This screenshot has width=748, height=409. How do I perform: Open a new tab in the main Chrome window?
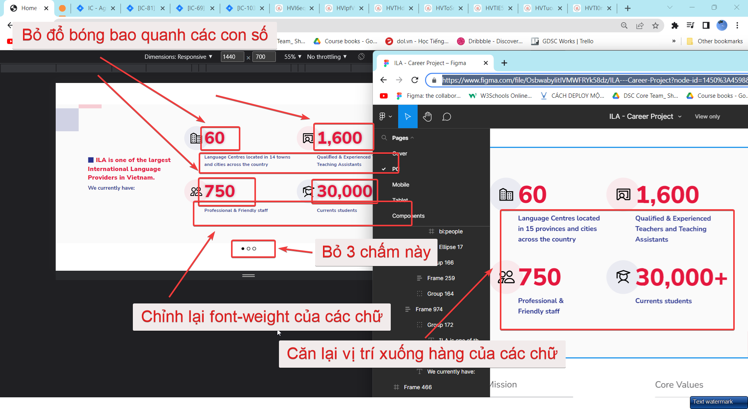tap(628, 8)
